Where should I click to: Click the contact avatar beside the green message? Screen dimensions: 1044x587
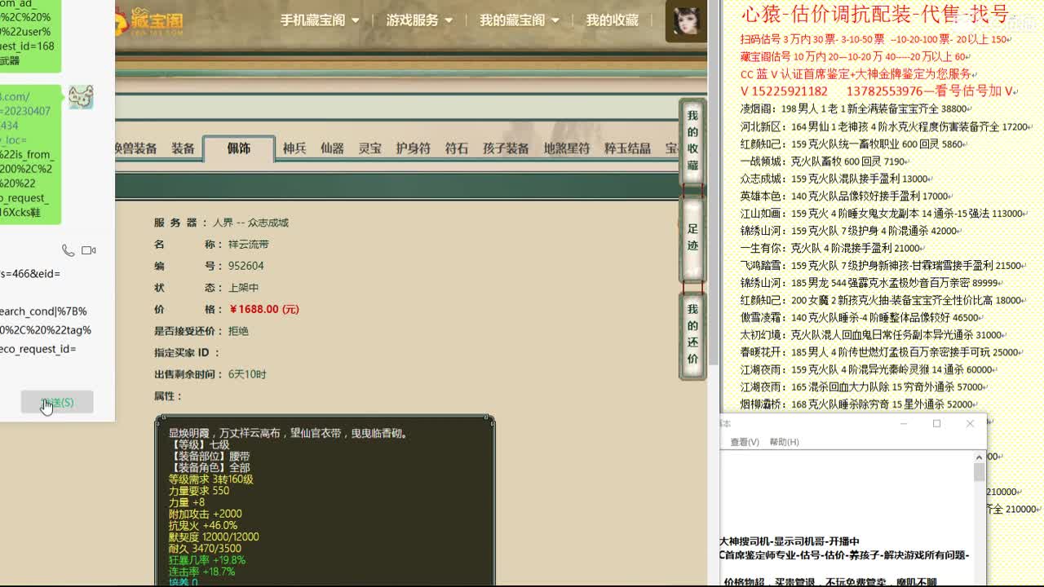click(x=80, y=97)
